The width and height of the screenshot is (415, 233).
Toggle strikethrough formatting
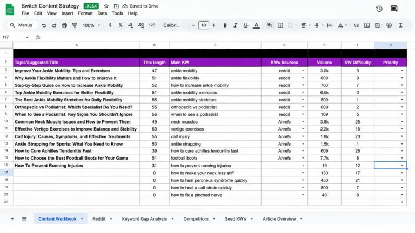pyautogui.click(x=246, y=25)
